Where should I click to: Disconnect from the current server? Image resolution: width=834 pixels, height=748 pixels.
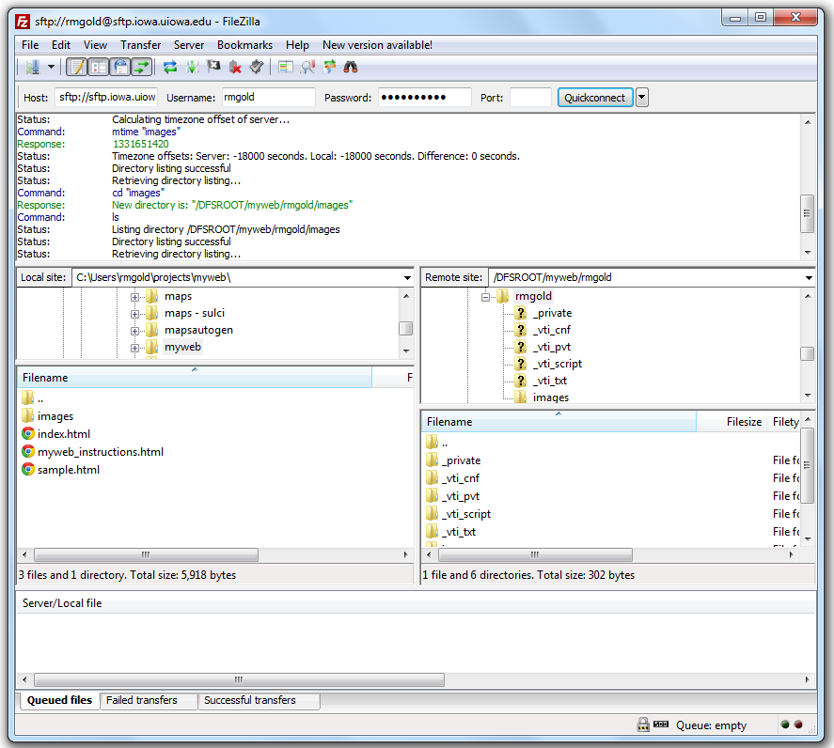235,67
